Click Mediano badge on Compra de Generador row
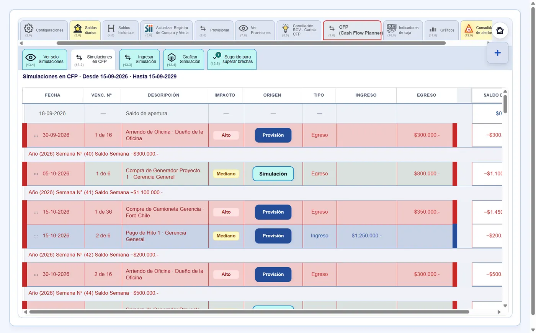 pos(226,174)
